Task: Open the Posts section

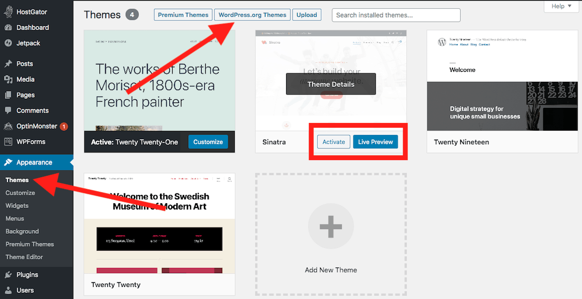Action: 23,63
